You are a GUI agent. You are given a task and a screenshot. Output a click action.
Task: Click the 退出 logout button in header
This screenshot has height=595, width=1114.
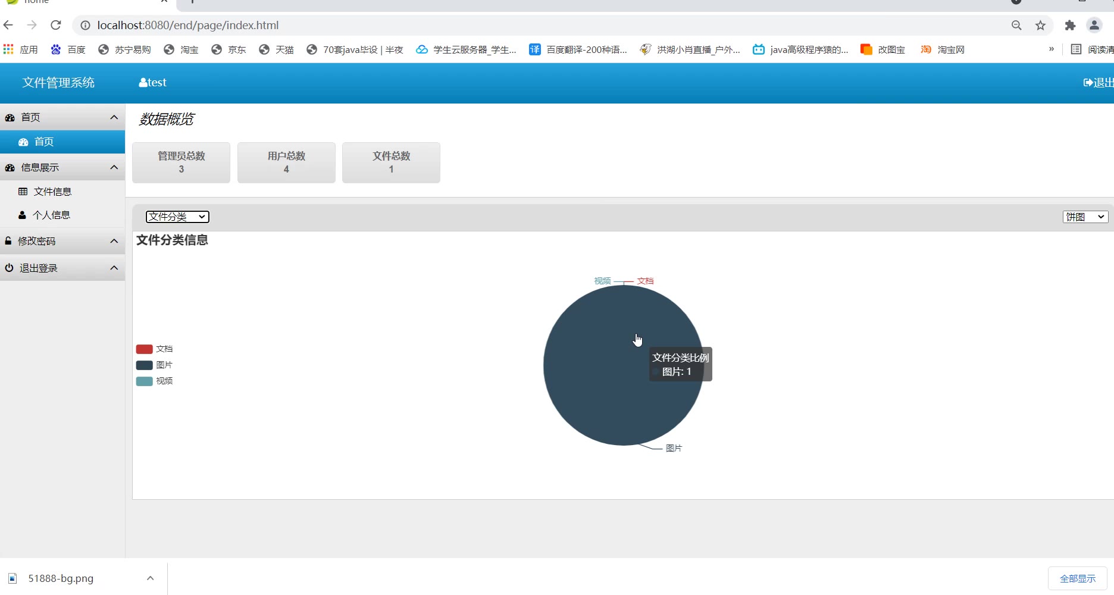coord(1099,83)
